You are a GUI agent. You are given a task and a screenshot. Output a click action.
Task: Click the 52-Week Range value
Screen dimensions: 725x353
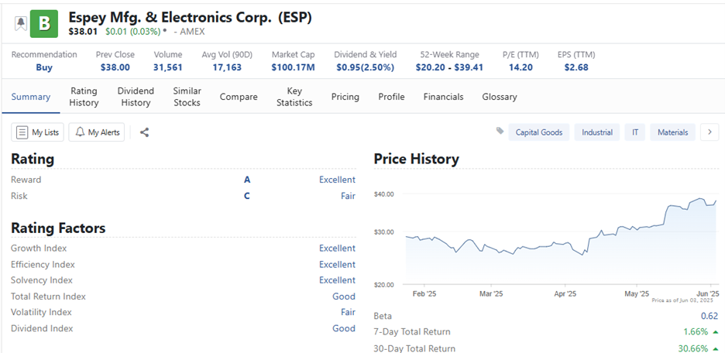(449, 67)
